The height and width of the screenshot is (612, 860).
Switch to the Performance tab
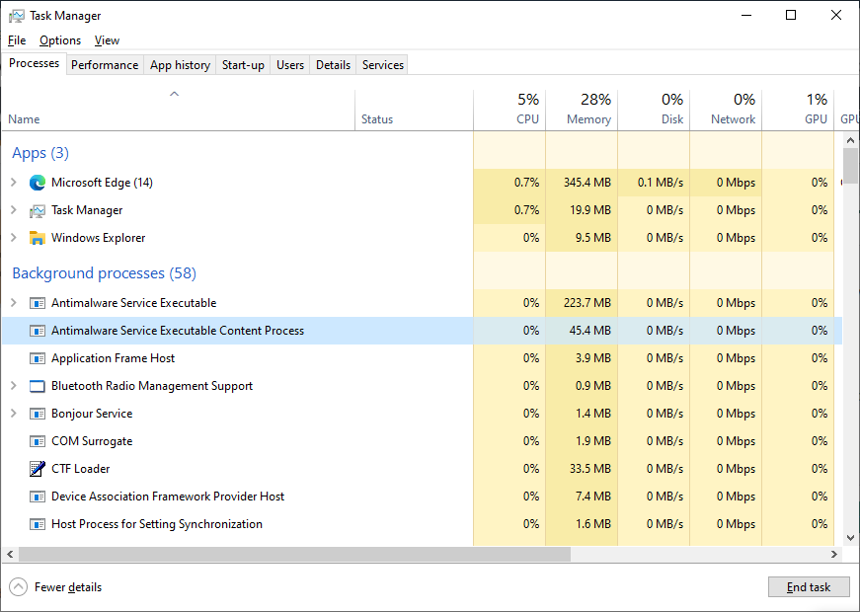point(105,65)
